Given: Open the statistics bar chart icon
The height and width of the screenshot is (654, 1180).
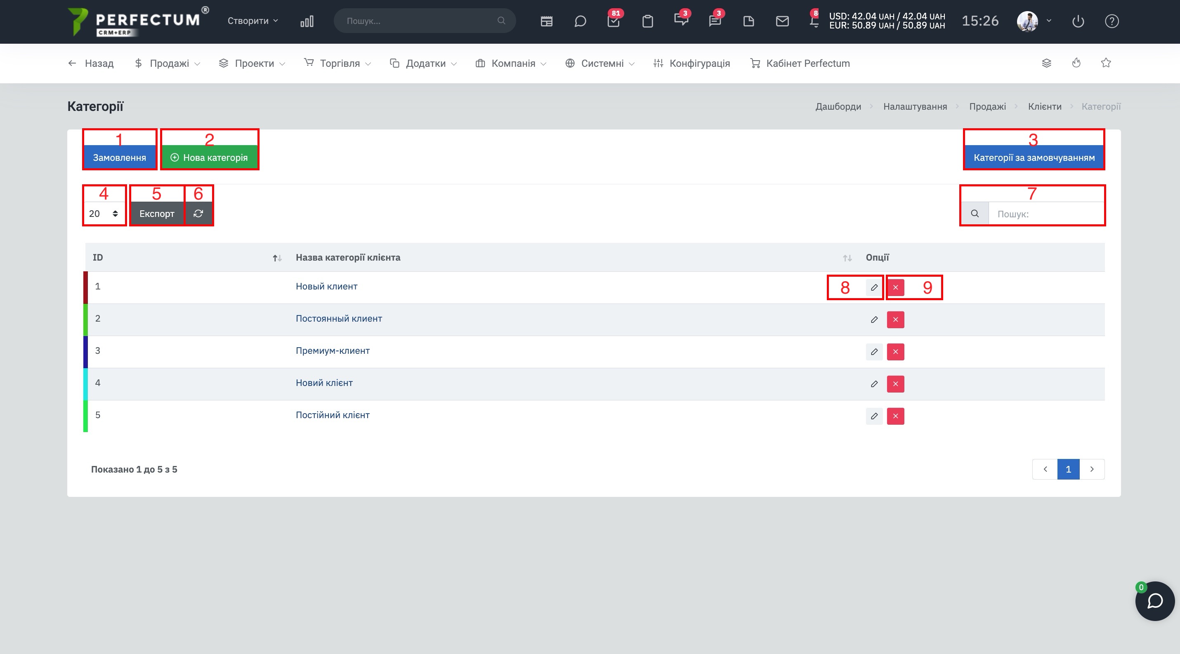Looking at the screenshot, I should [307, 21].
